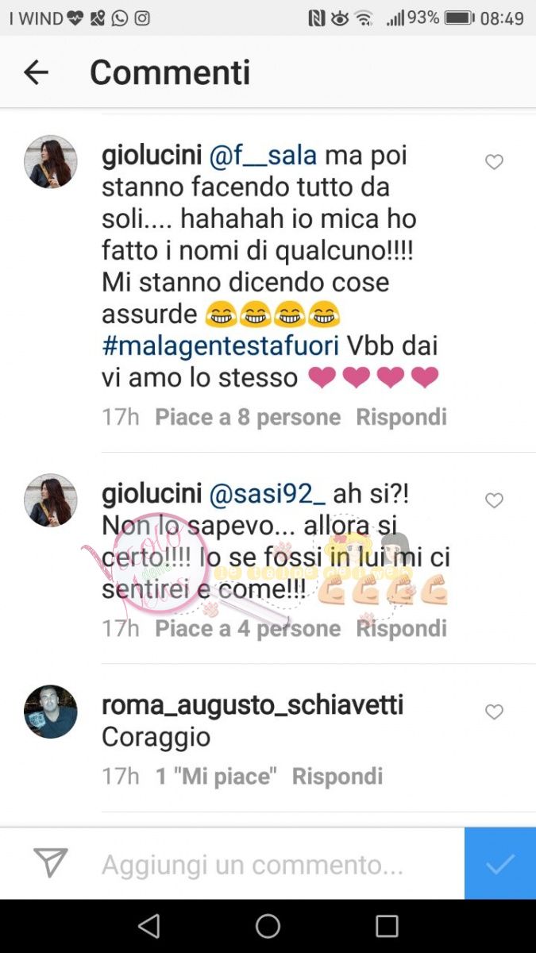The width and height of the screenshot is (536, 953).
Task: Reply to the "Coraggio" comment
Action: [337, 776]
